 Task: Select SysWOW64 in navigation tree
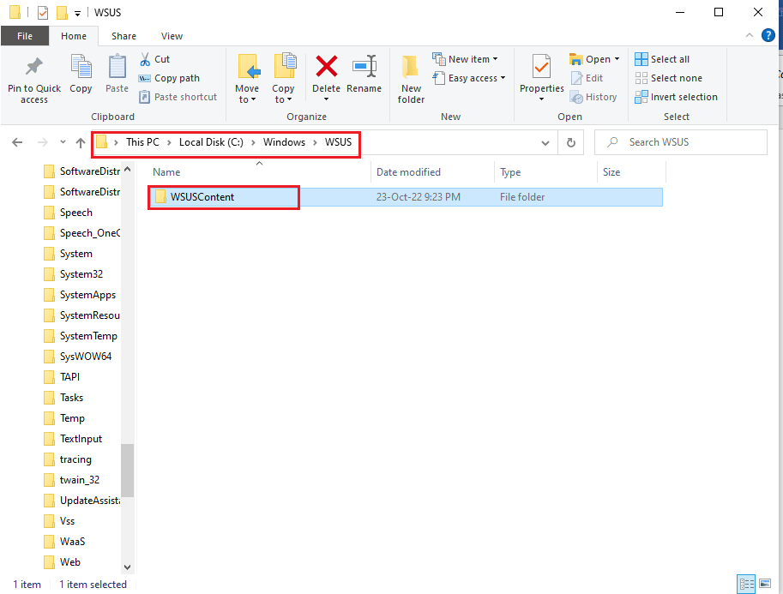86,357
